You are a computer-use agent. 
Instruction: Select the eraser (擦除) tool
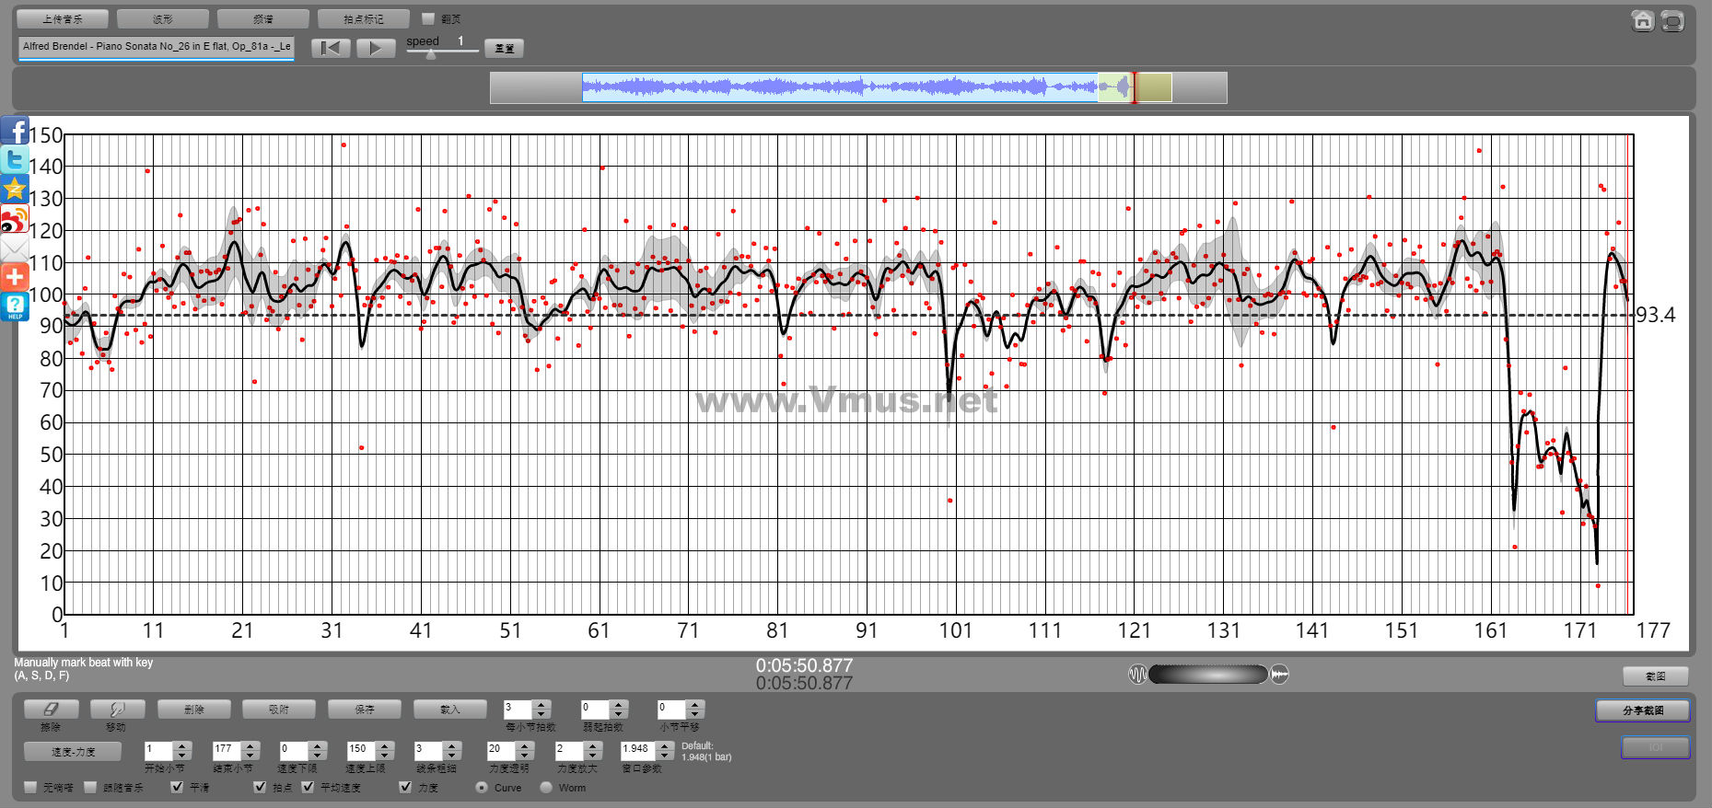tap(51, 710)
